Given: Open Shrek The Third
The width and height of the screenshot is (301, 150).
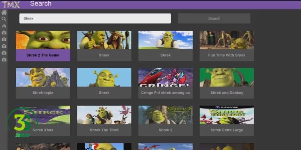Looking at the screenshot, I should point(104,121).
